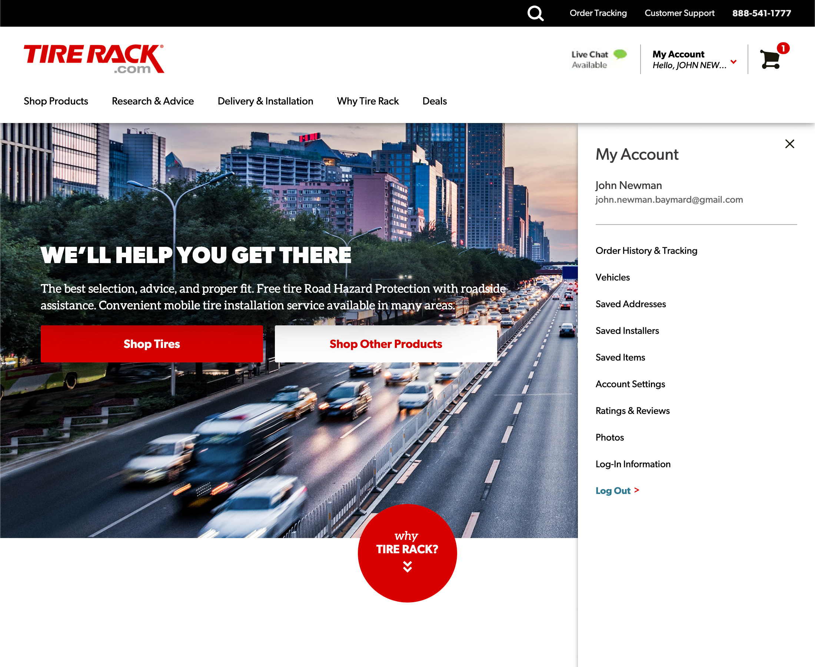This screenshot has height=667, width=815.
Task: Open the Shop Products menu
Action: (56, 101)
